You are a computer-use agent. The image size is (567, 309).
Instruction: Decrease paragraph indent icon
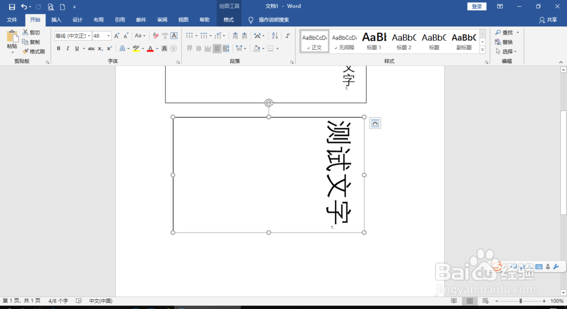point(235,36)
